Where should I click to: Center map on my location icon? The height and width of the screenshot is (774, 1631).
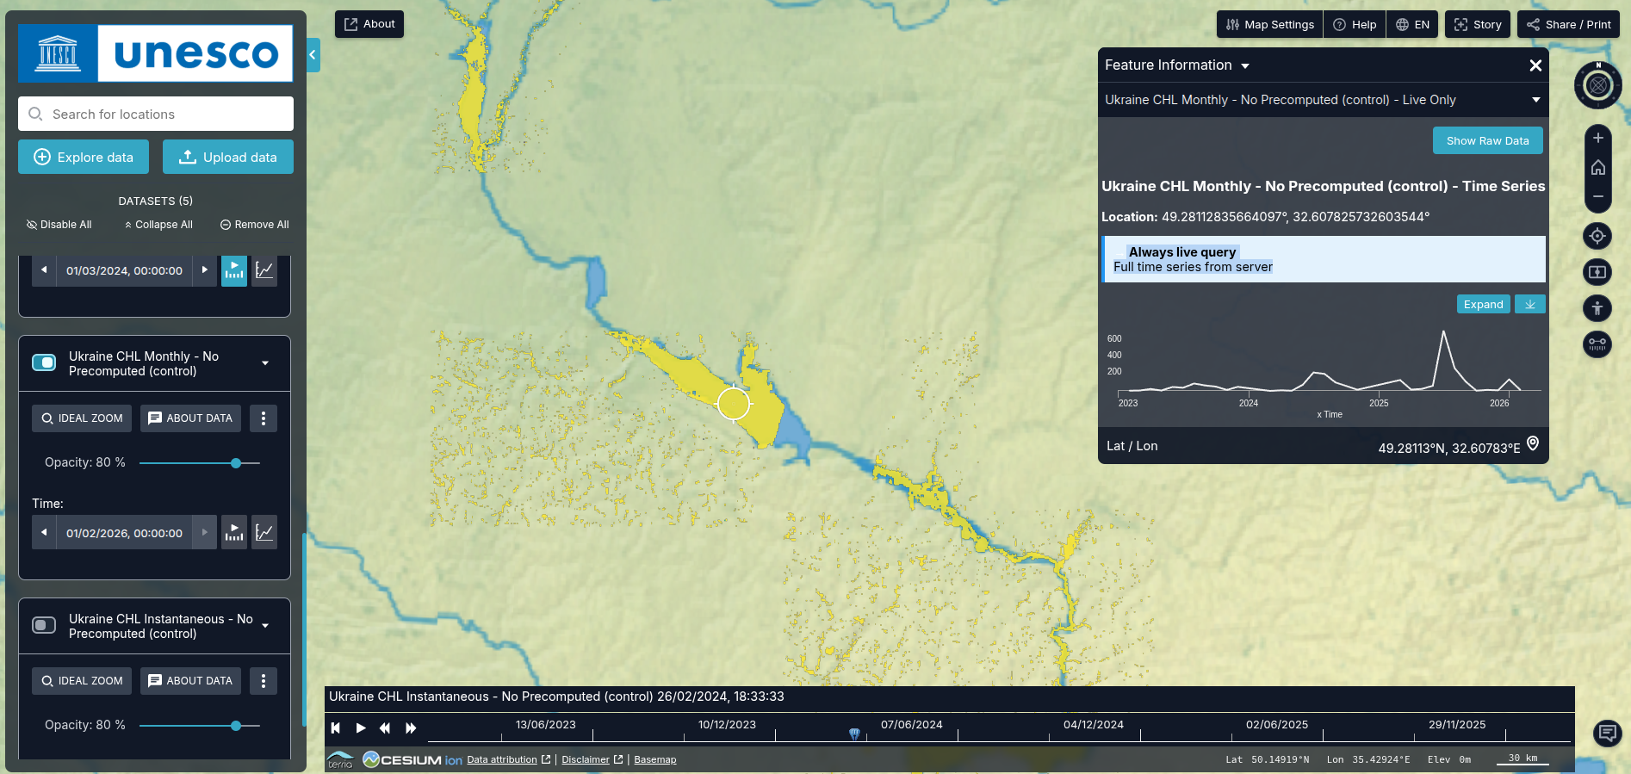pyautogui.click(x=1597, y=236)
